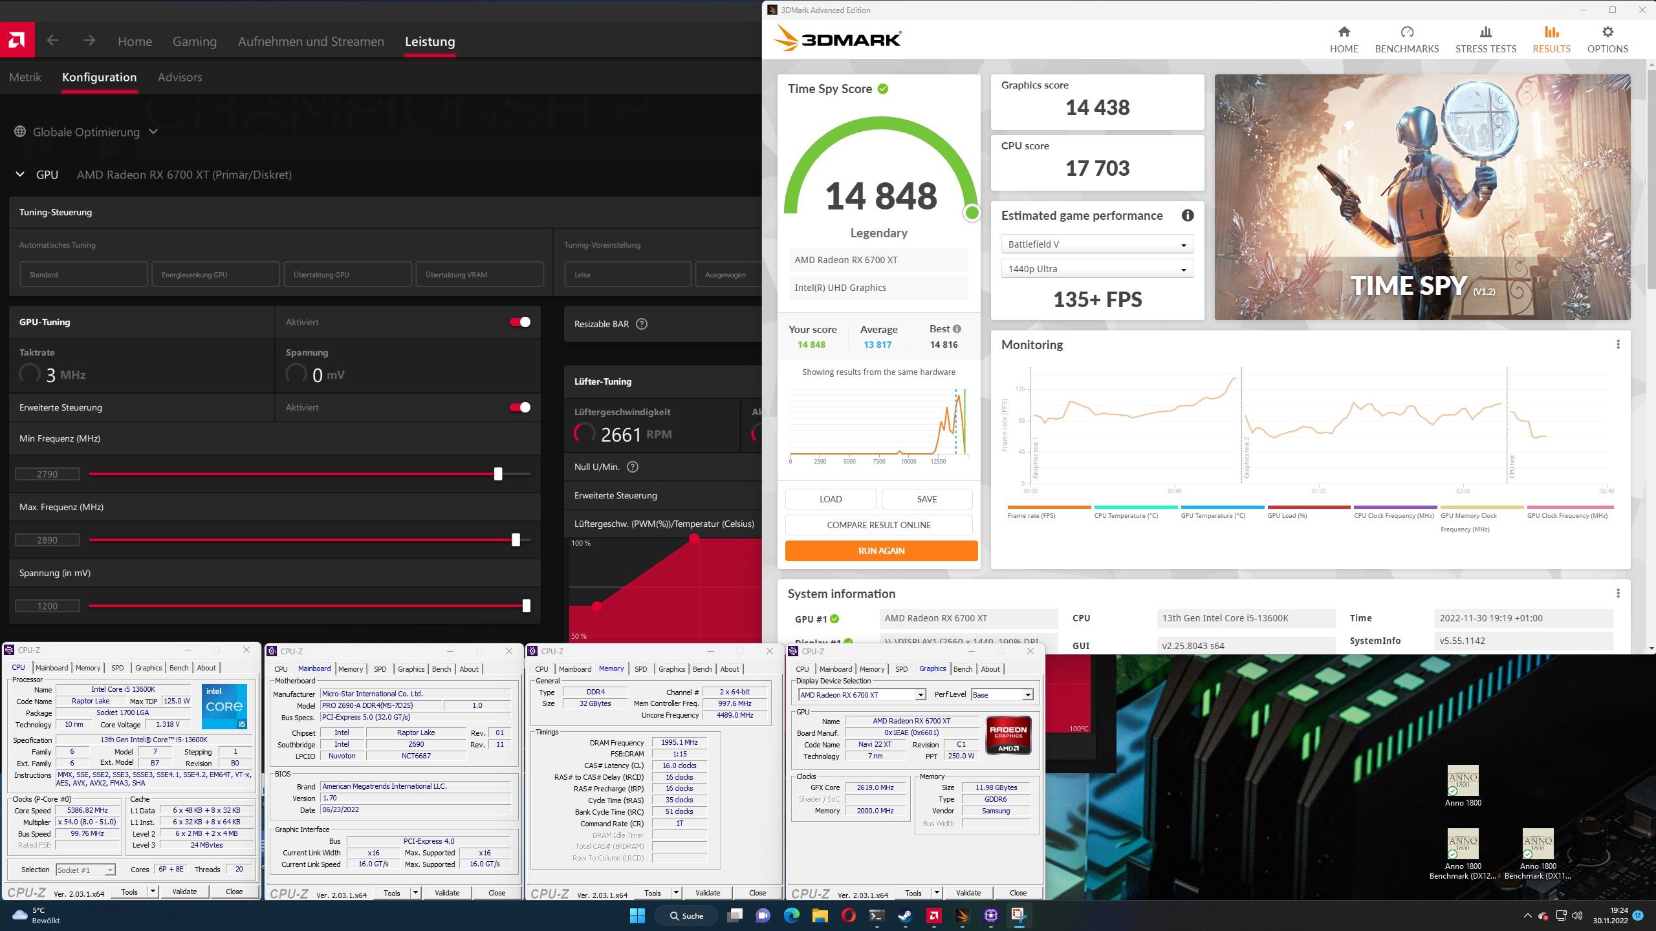Screen dimensions: 1656x931
Task: Toggle the Erweiterte Steuerung switch
Action: [x=520, y=407]
